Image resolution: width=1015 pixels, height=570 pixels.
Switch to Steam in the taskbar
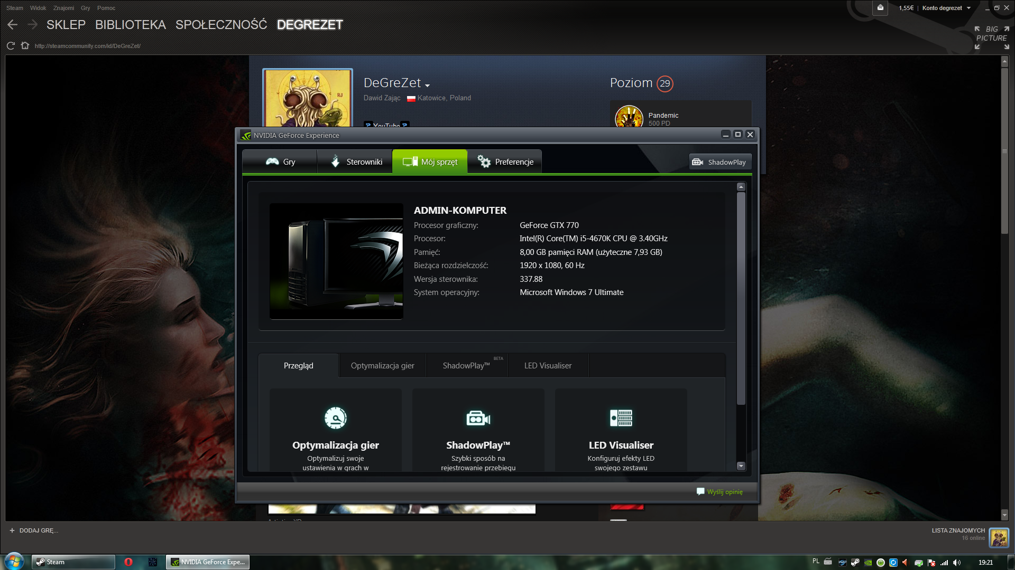pos(73,562)
